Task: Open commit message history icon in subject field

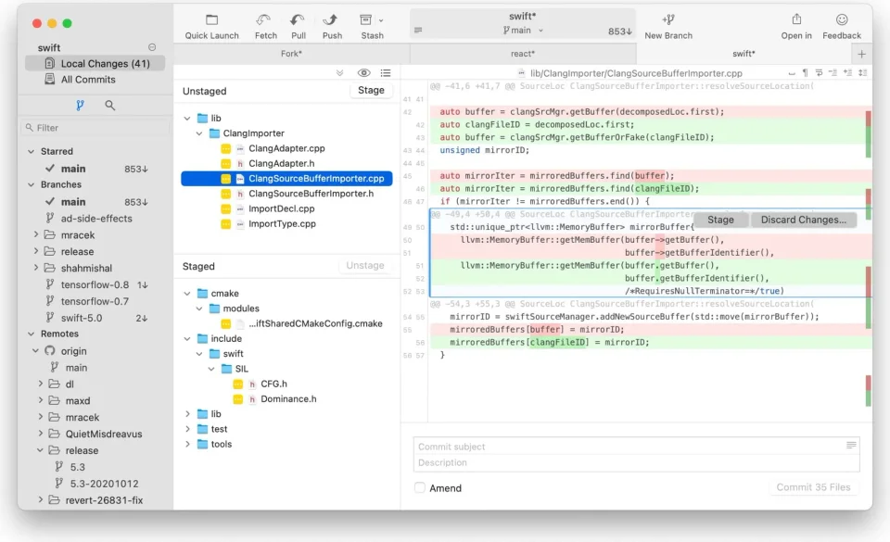Action: tap(851, 446)
